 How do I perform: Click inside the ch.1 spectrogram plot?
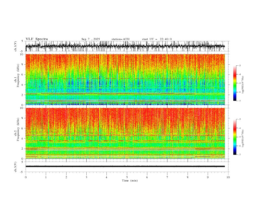point(125,79)
